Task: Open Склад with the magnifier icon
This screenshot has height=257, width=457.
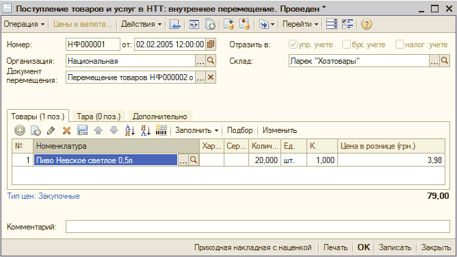Action: [445, 61]
